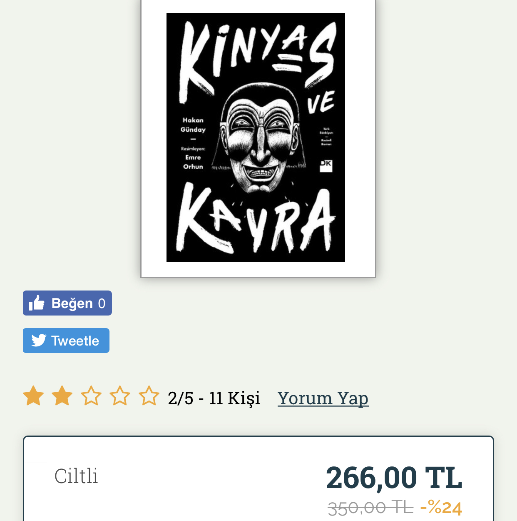Screen dimensions: 517x521
Task: Open the Kinyas ve Kayra cover image
Action: 256,137
